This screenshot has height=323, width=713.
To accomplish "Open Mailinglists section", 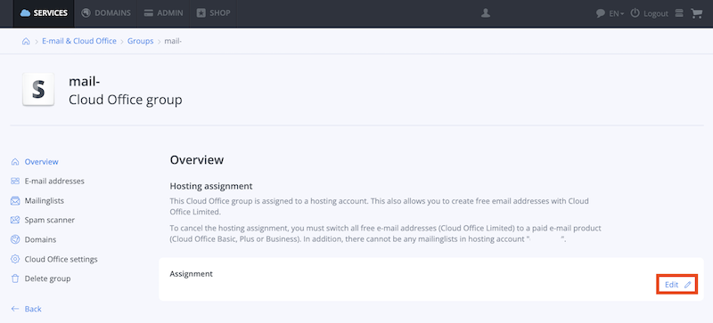I will 44,200.
